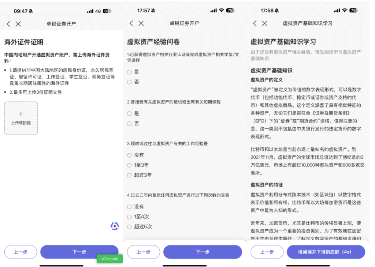Tap X icon beside 虚拟资产基础知识学习 header title
375x267 pixels.
264,23
